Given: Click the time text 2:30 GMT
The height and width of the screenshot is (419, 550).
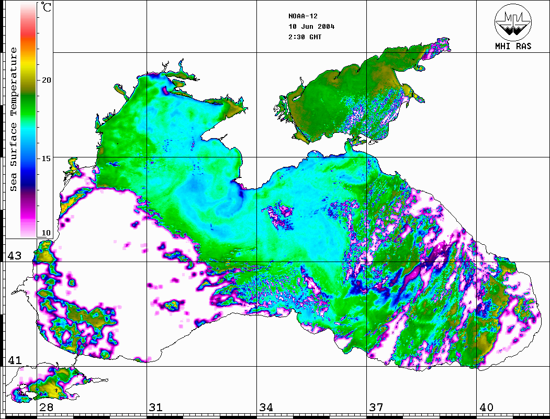Looking at the screenshot, I should tap(305, 37).
